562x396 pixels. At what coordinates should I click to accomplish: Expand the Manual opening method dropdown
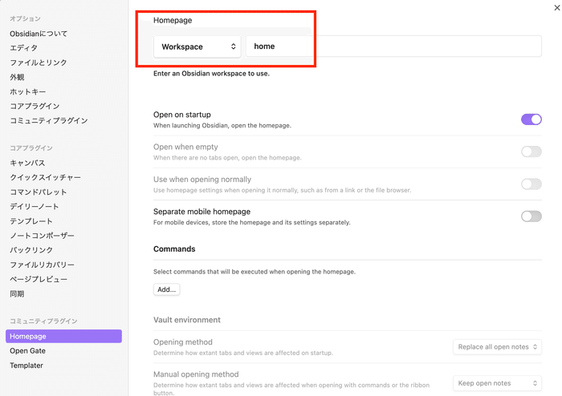click(497, 383)
